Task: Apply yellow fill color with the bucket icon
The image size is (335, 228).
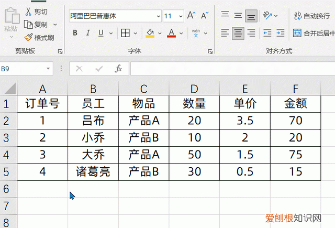Action: (150, 33)
